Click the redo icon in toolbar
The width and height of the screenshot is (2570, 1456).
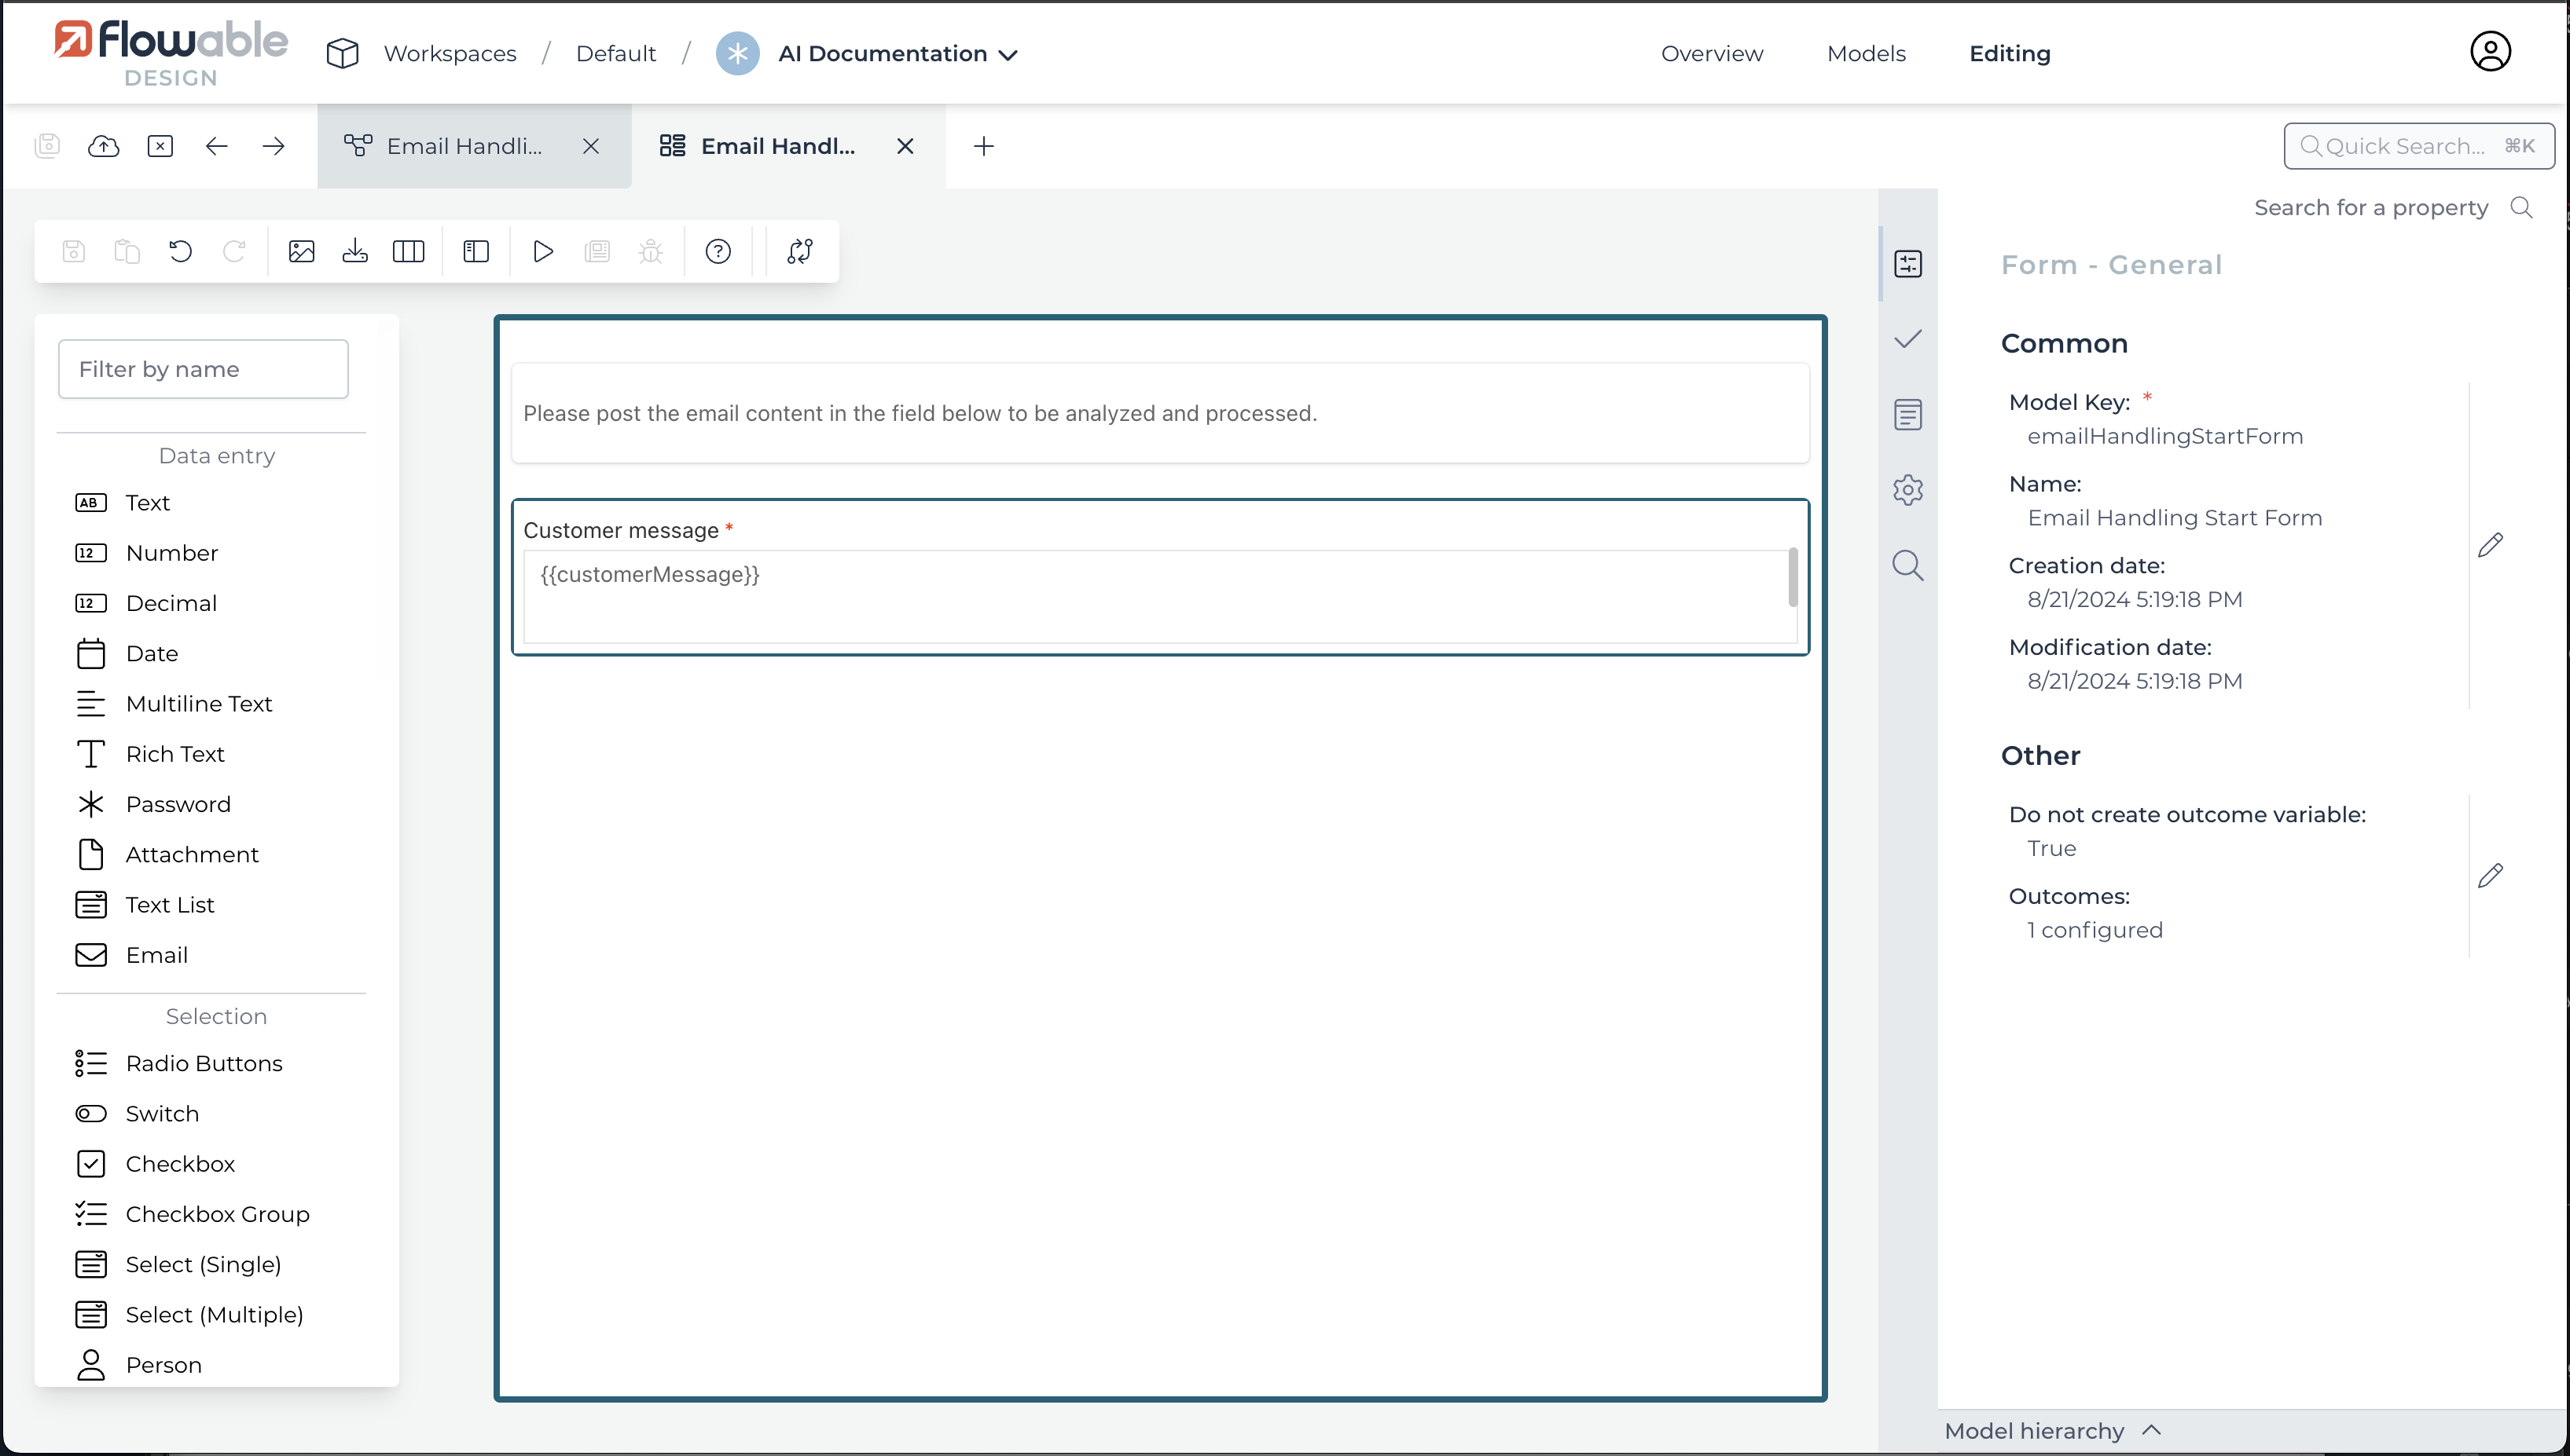coord(237,252)
